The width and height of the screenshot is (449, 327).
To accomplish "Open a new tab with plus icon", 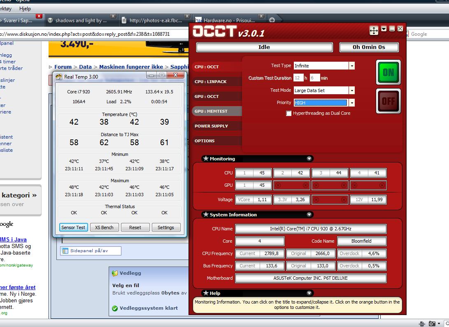I will pos(272,20).
